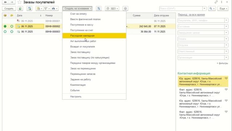Click payment status circle in row 00НФ-000002

pyautogui.click(x=12, y=26)
